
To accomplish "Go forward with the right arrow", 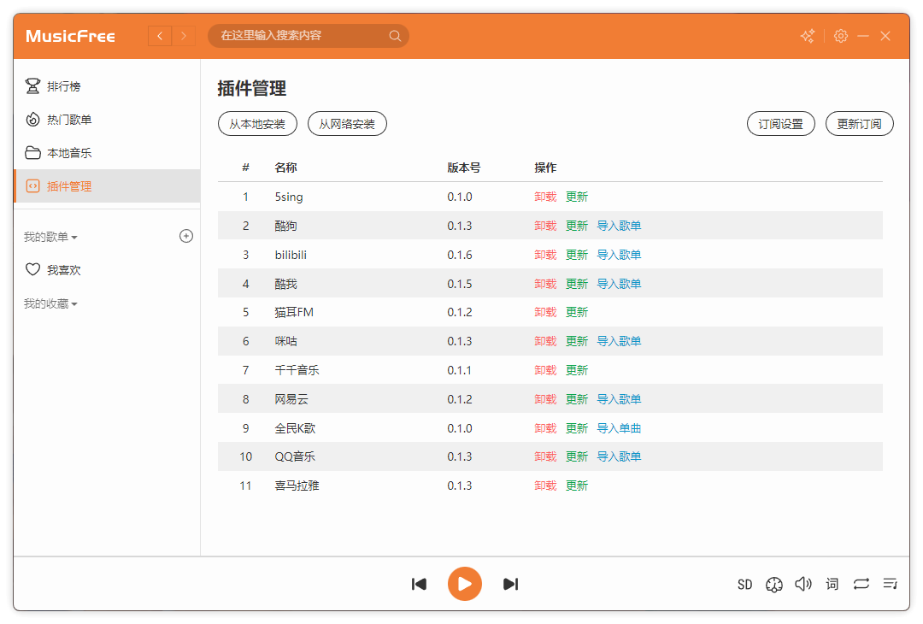I will click(184, 36).
